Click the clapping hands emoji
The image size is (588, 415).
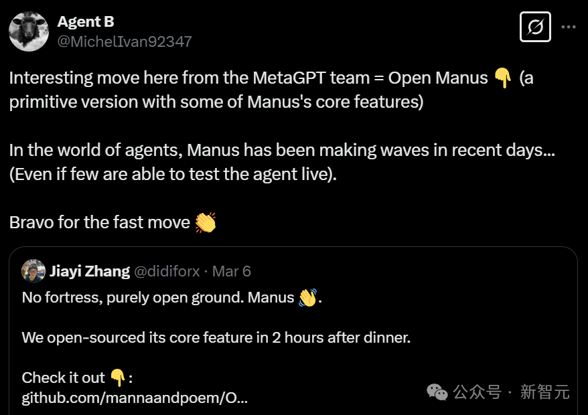[x=206, y=222]
